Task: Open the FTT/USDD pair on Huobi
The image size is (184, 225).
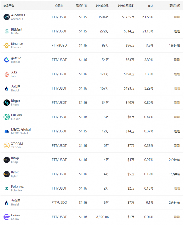Action: tap(59, 203)
